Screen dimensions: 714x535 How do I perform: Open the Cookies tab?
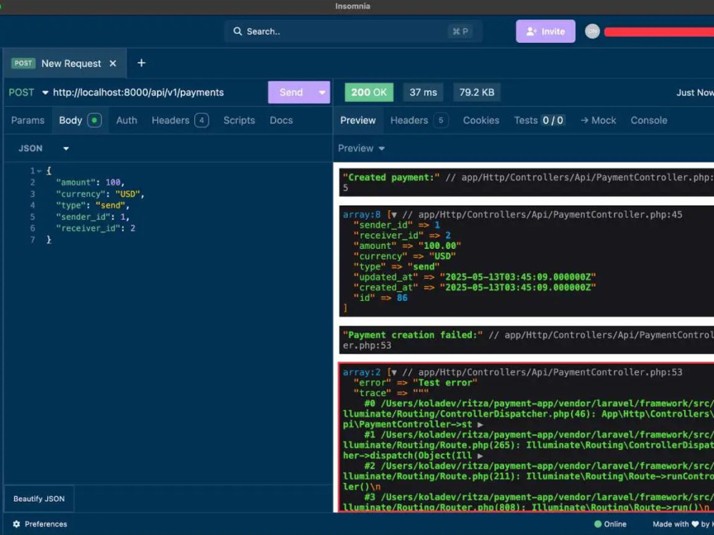(x=481, y=121)
